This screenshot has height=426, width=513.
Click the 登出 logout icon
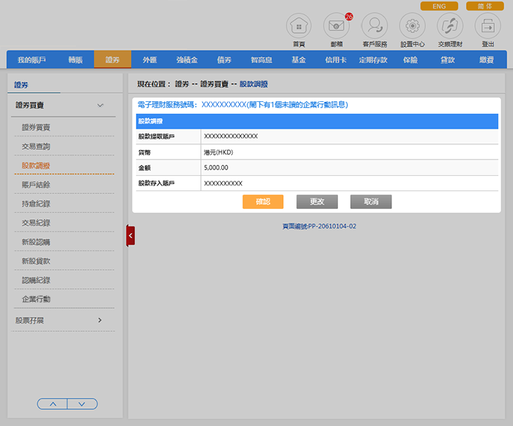pos(488,27)
